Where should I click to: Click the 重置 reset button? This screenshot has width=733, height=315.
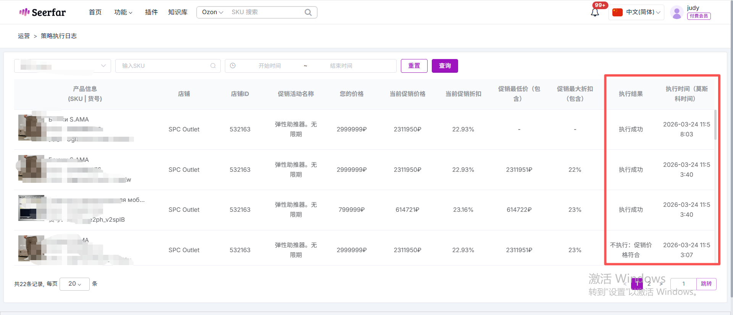[414, 66]
